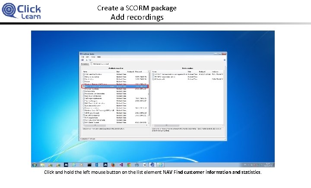Click the horizontal scrollbar under the right-hand list
Image resolution: width=311 pixels, height=188 pixels.
(187, 125)
